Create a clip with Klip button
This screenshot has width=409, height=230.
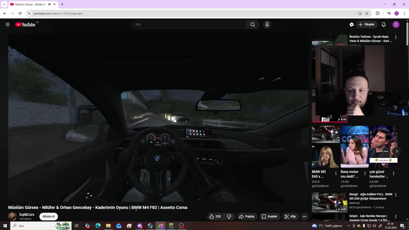[x=290, y=217]
